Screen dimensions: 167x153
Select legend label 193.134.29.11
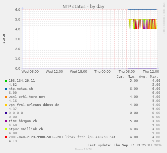22,81
